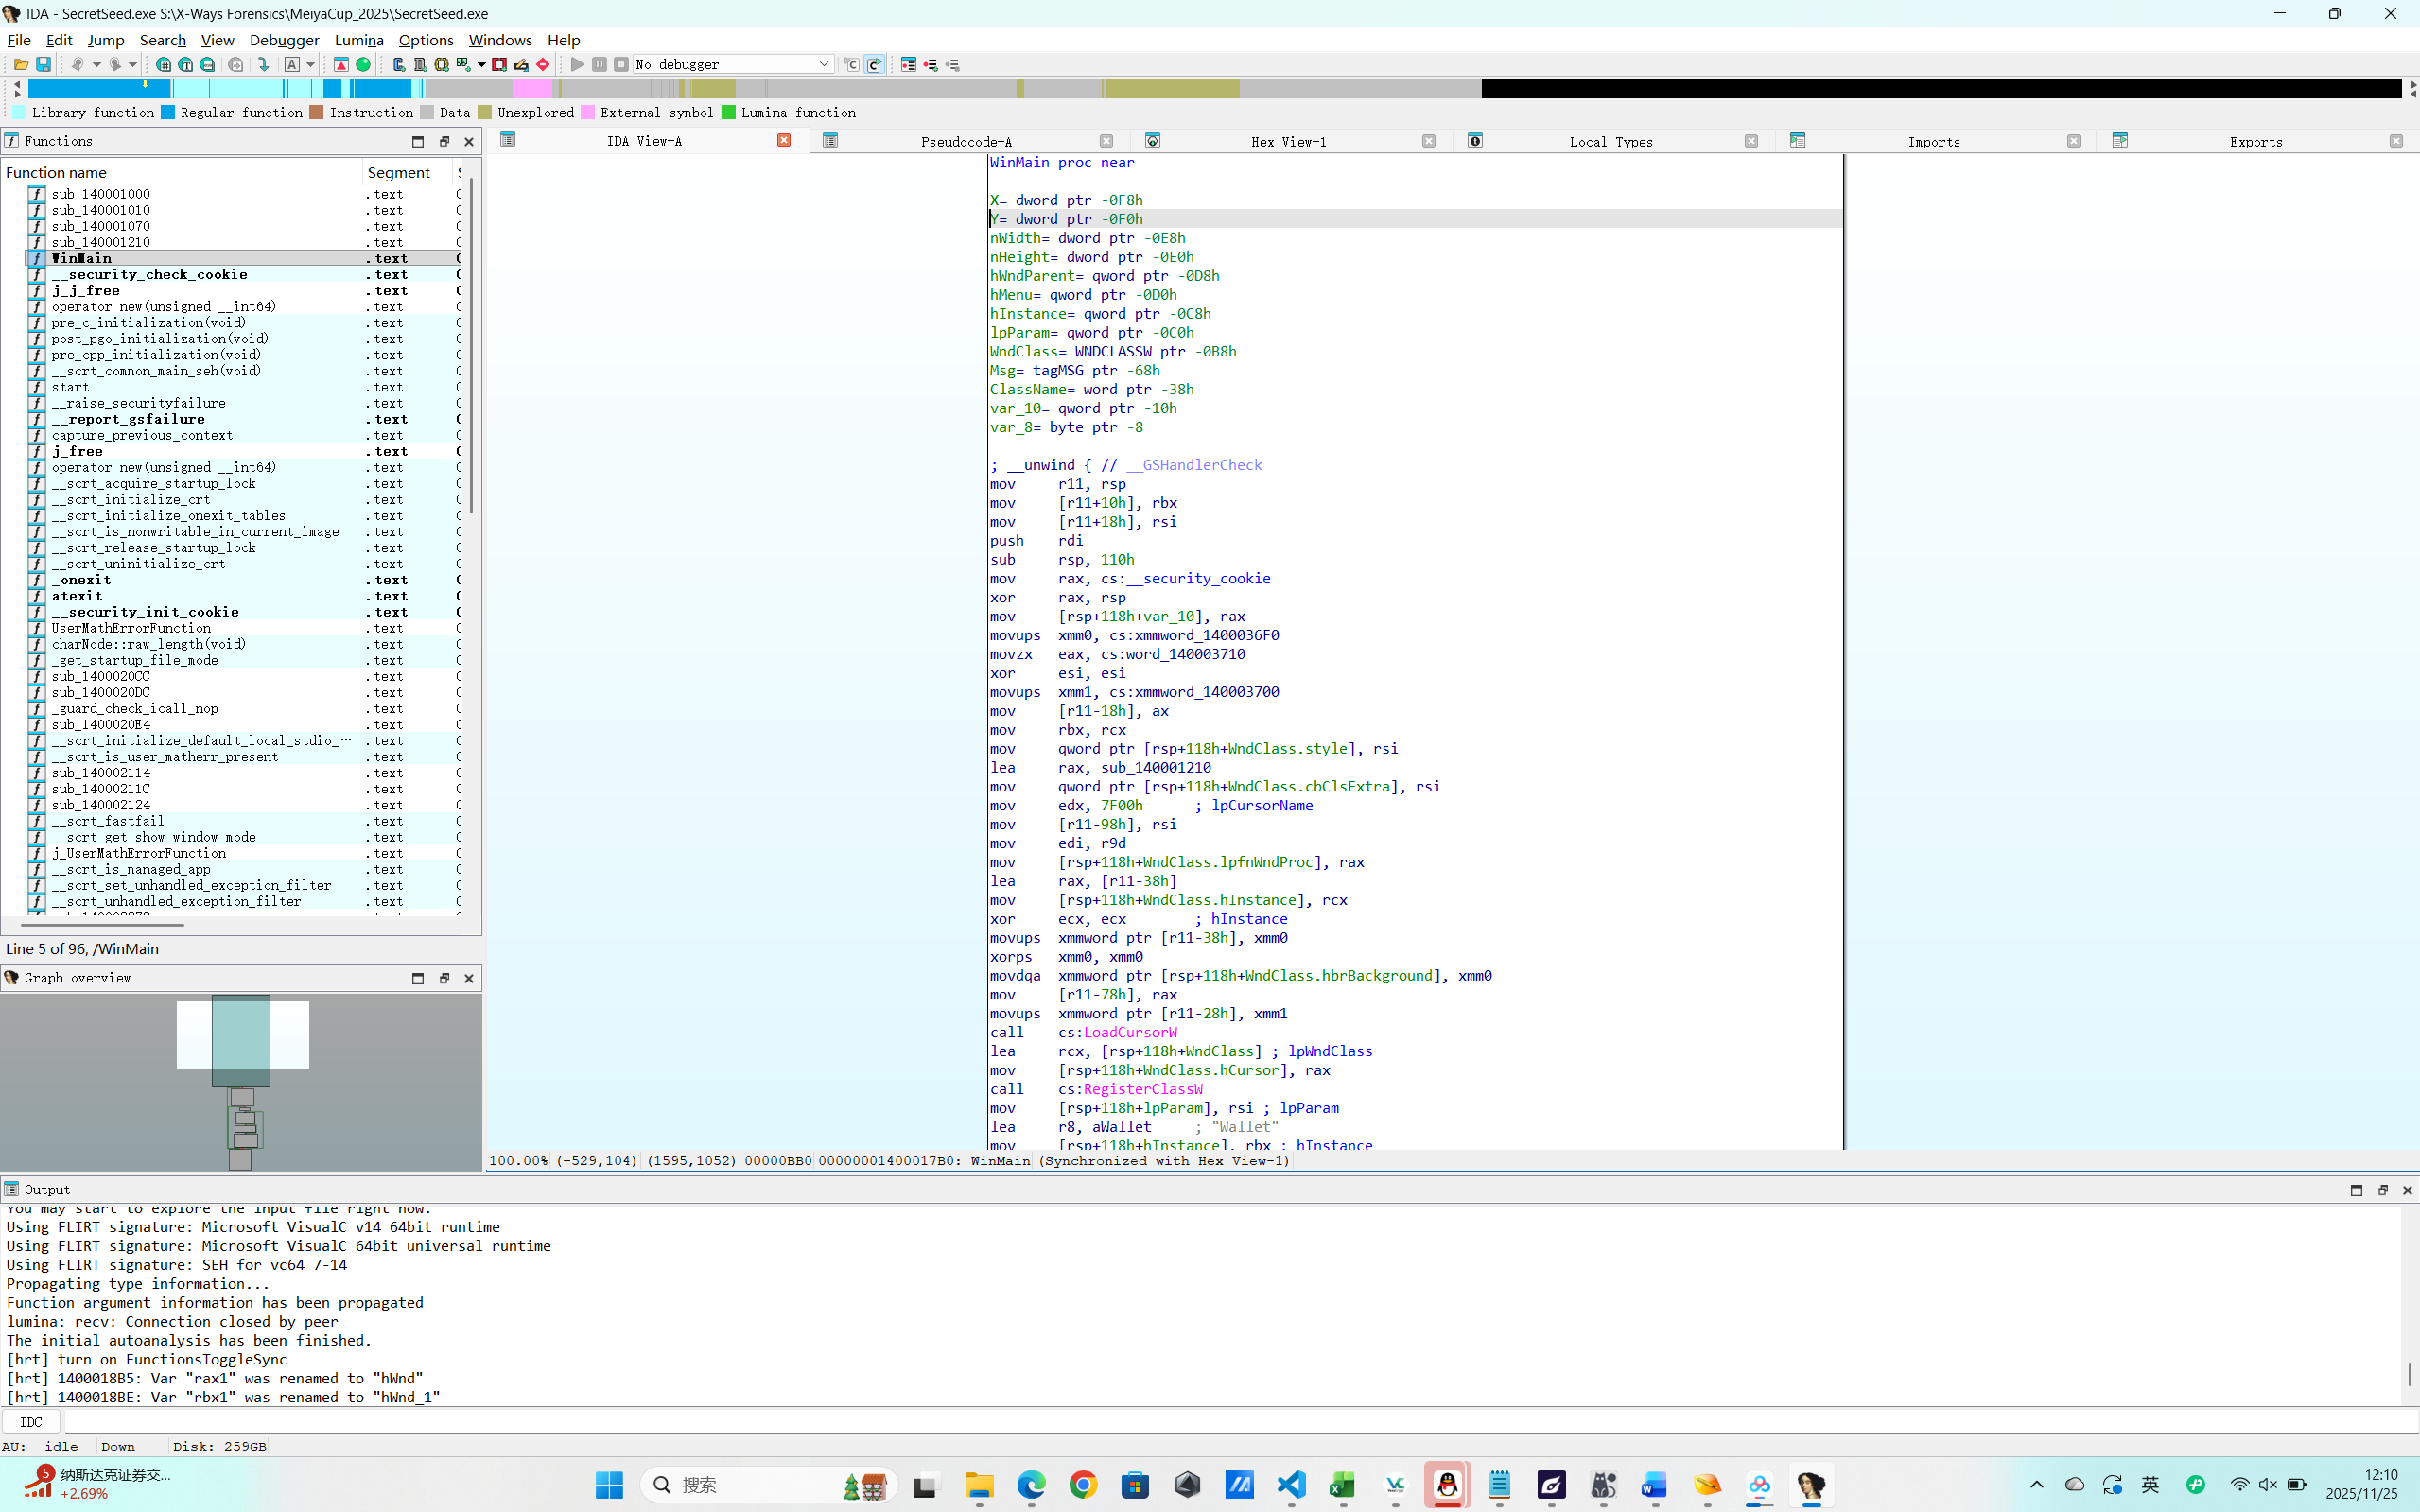The image size is (2420, 1512).
Task: Expand the jump-back history dropdown arrow
Action: tap(97, 64)
